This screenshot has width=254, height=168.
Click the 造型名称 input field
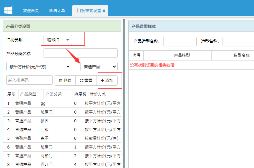pos(238,42)
